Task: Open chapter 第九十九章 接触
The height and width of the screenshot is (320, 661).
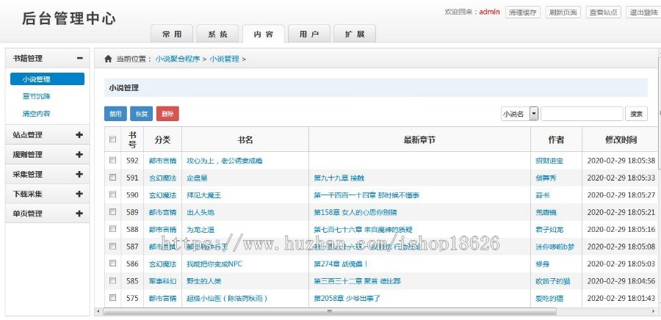Action: click(339, 178)
